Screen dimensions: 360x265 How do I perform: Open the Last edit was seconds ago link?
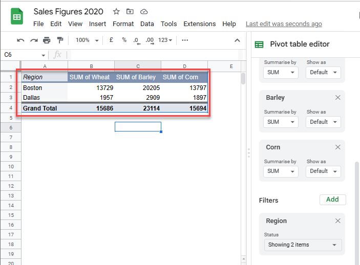point(284,24)
